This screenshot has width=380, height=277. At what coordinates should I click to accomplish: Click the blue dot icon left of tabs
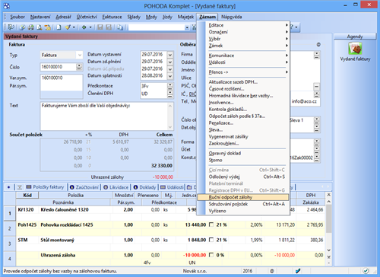coord(9,187)
